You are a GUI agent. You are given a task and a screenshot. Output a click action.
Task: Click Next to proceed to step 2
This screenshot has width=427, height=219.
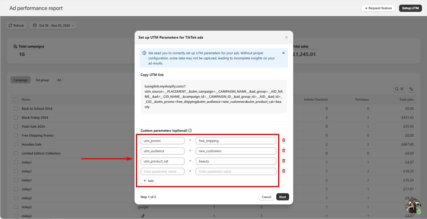pos(282,197)
